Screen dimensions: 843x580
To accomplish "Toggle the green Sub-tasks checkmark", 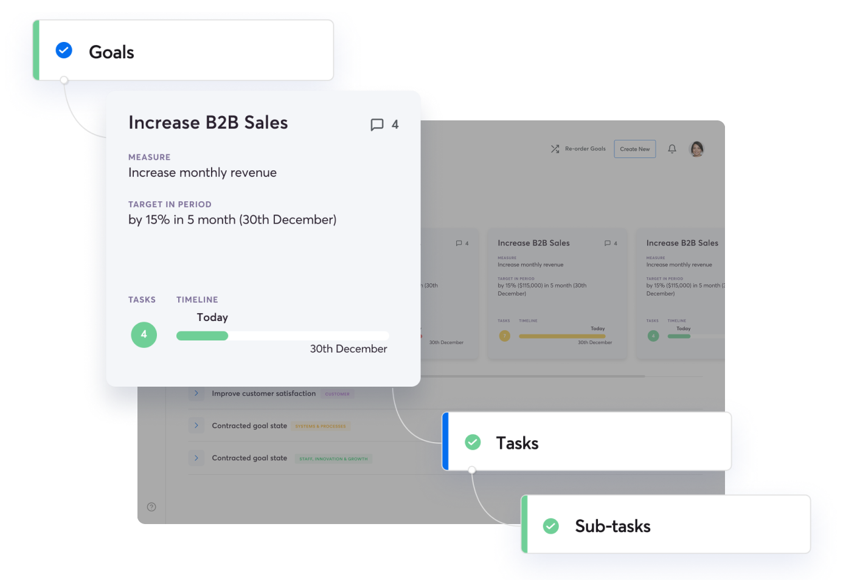I will 551,526.
